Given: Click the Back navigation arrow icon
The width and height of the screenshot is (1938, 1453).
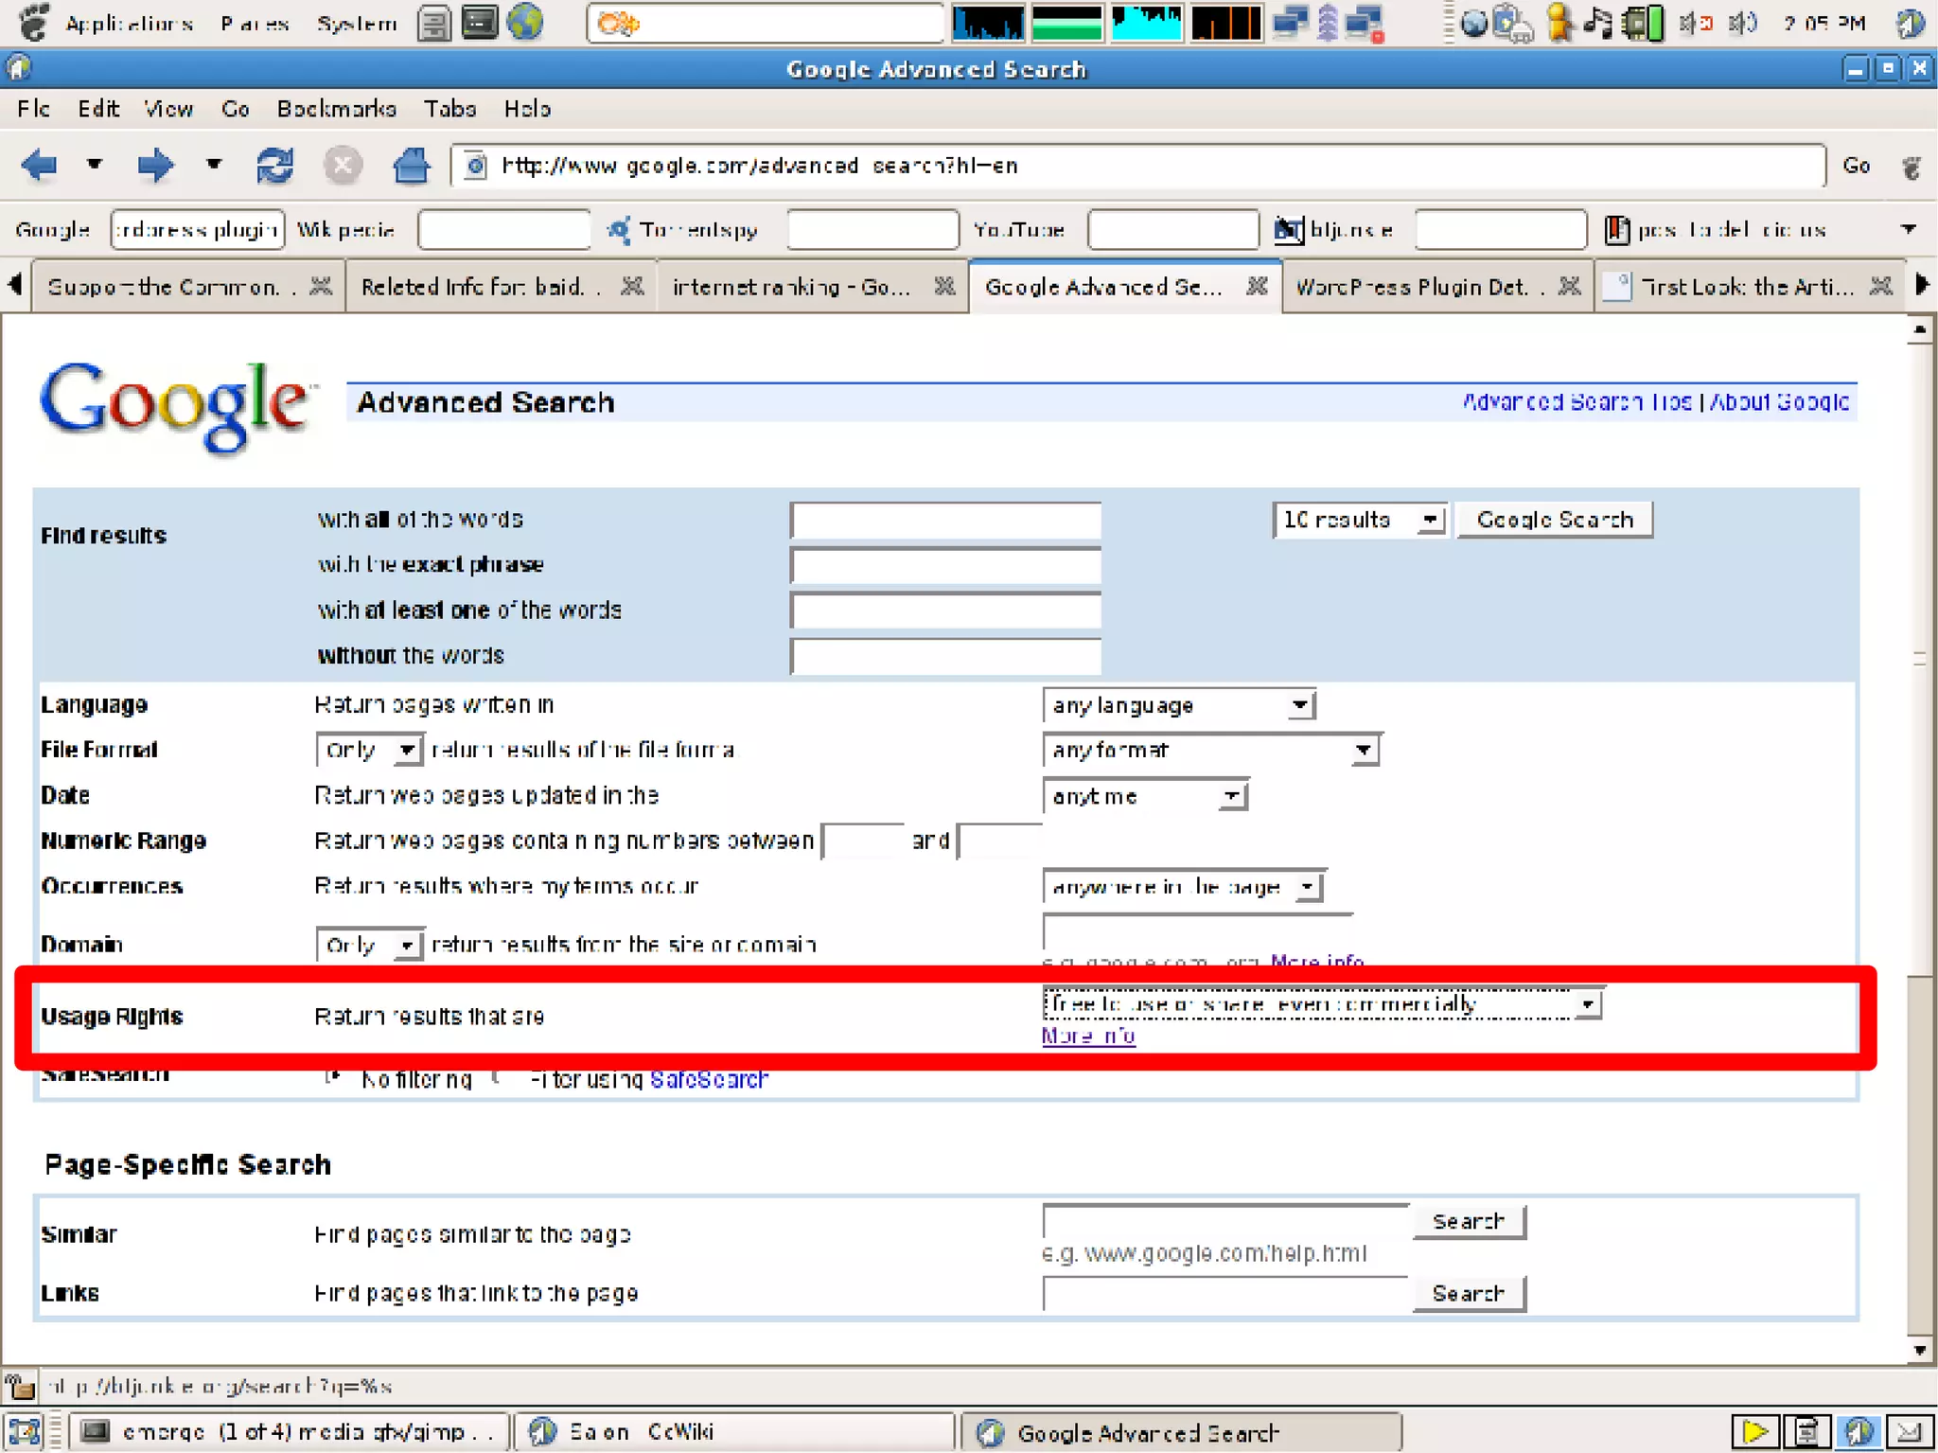Looking at the screenshot, I should click(x=40, y=166).
